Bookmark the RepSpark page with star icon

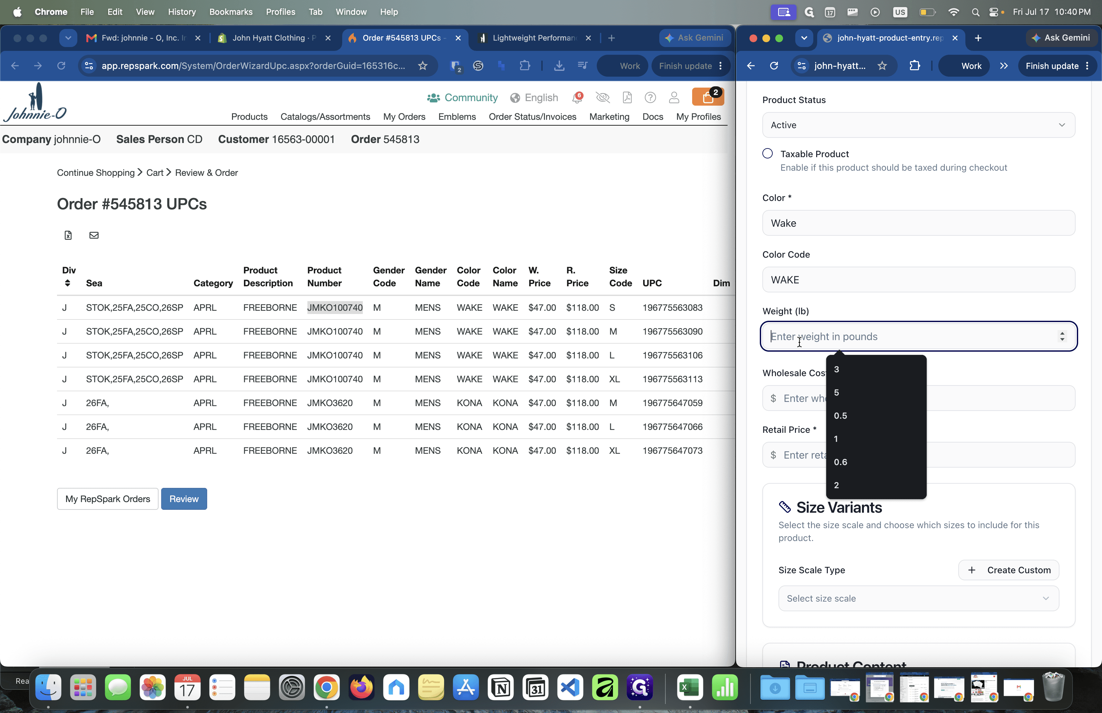[x=422, y=66]
